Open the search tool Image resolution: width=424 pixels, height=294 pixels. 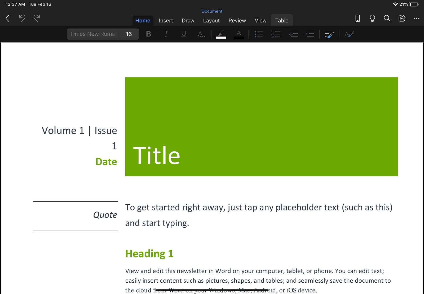[x=387, y=19]
